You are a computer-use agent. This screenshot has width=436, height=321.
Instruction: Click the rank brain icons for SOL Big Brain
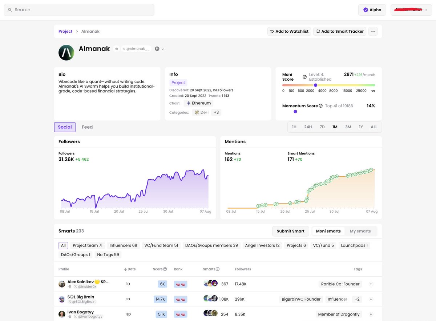point(181,299)
